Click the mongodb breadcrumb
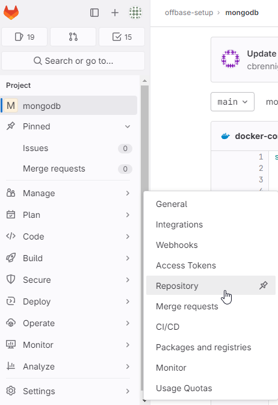This screenshot has height=405, width=278. tap(242, 13)
